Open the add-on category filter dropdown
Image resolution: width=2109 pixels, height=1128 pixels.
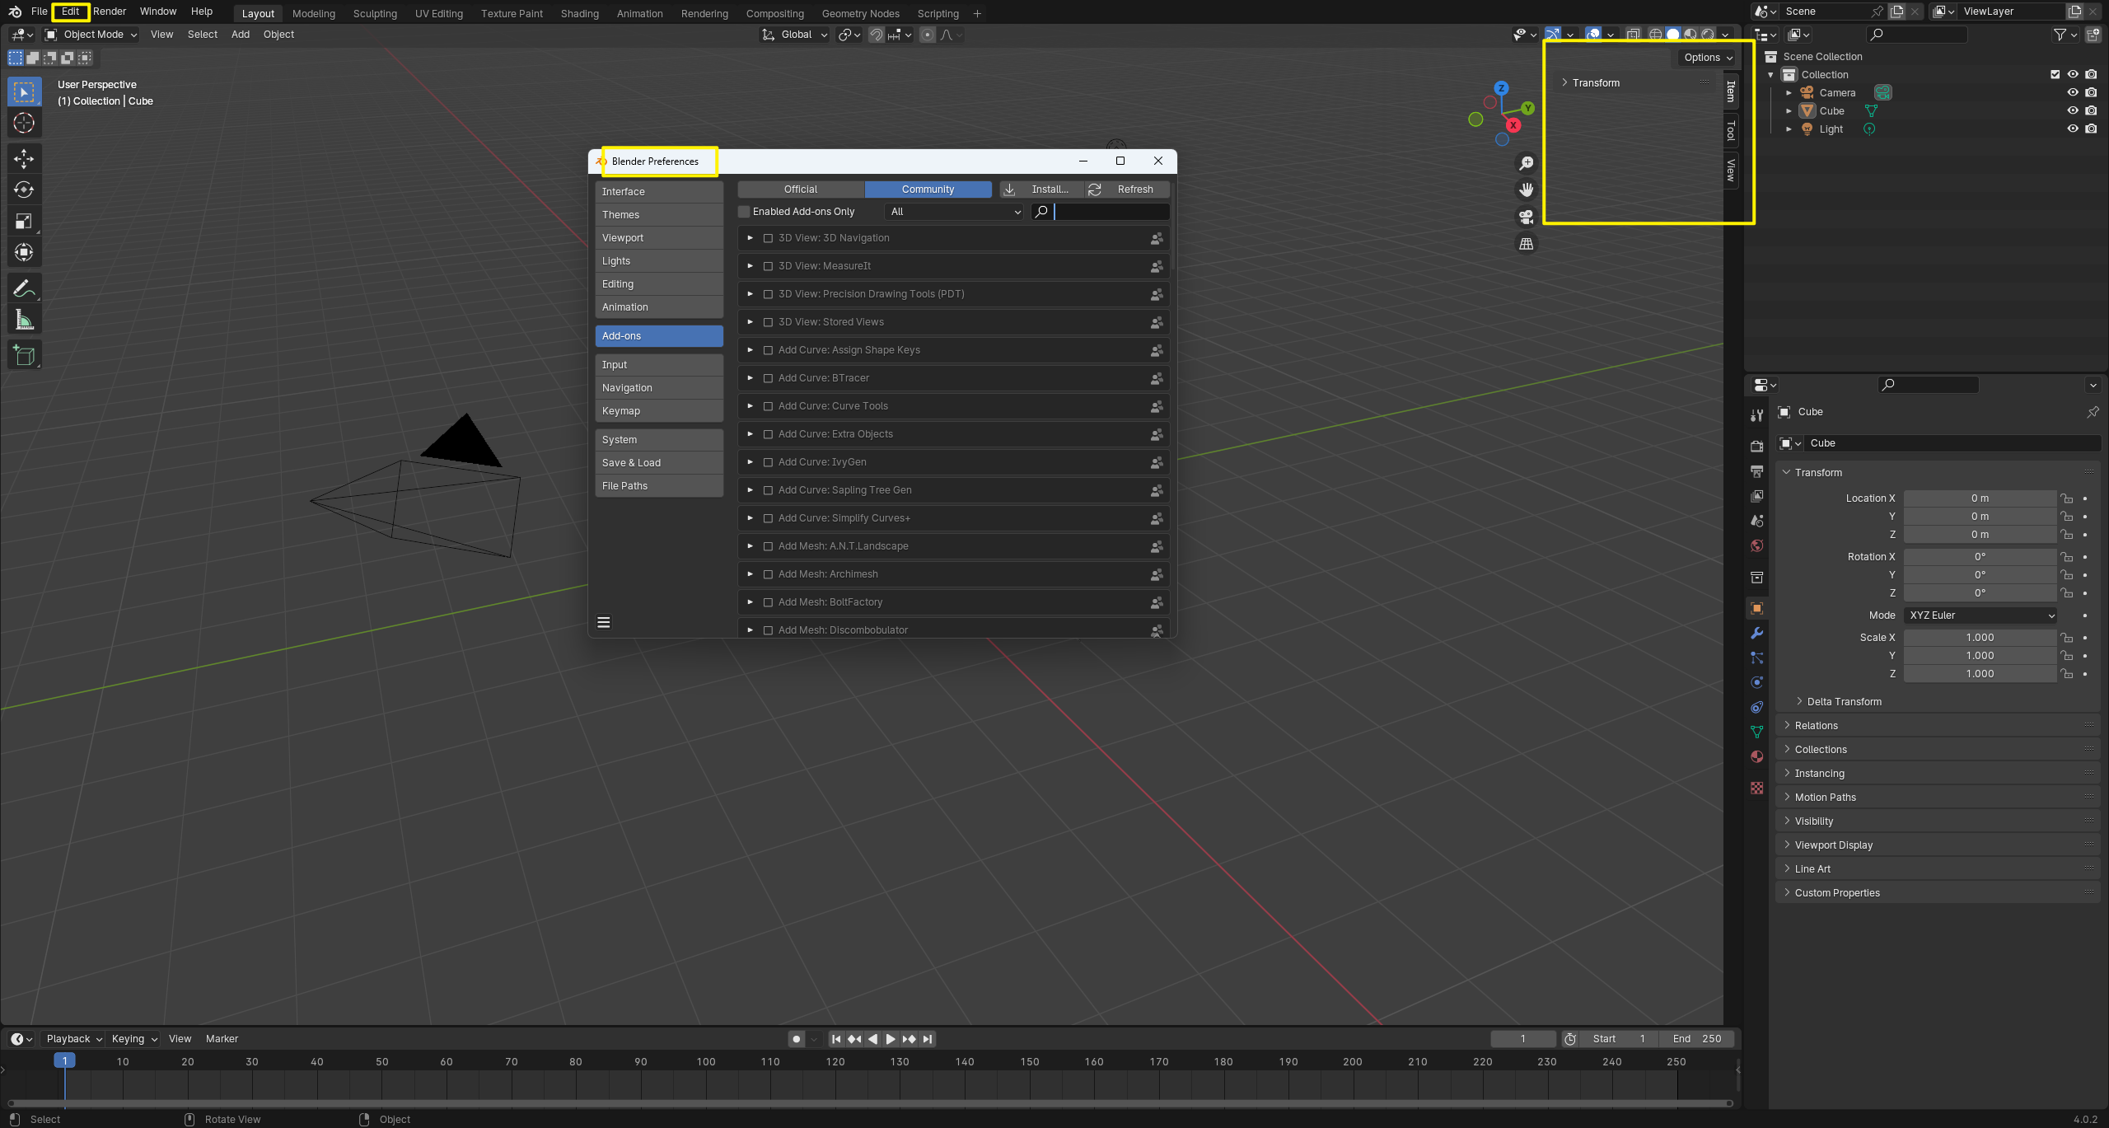point(952,212)
